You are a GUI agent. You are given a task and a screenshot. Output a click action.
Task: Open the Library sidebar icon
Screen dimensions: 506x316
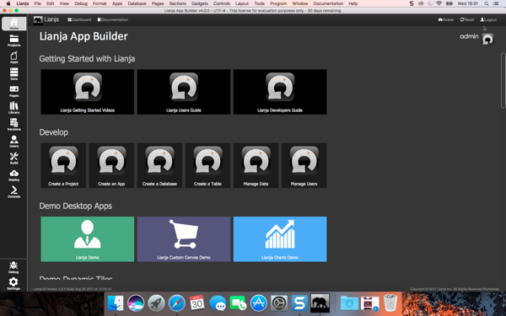click(x=13, y=108)
